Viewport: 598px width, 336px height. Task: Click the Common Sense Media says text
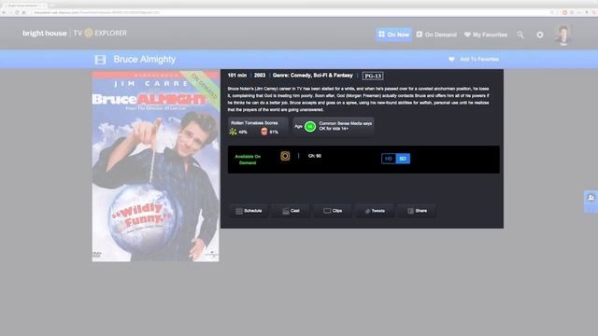(345, 123)
